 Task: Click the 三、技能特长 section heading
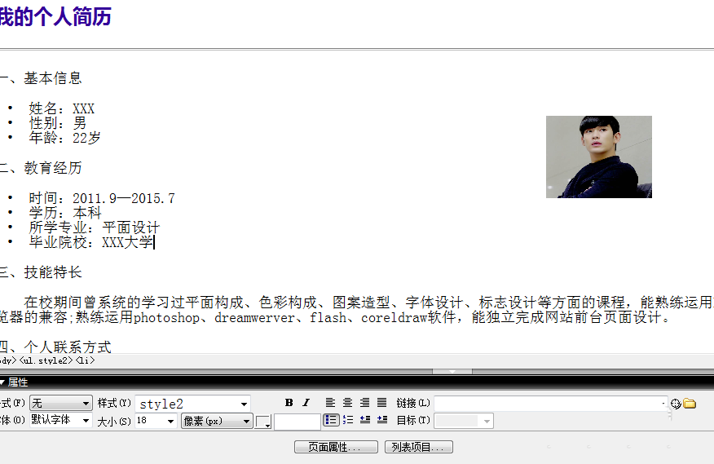tap(41, 272)
